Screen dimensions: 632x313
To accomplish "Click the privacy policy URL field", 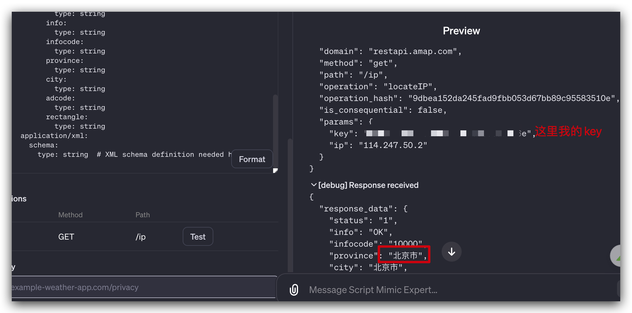I will (x=144, y=287).
